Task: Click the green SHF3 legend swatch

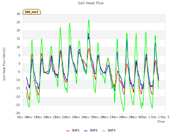Action: [x=104, y=131]
